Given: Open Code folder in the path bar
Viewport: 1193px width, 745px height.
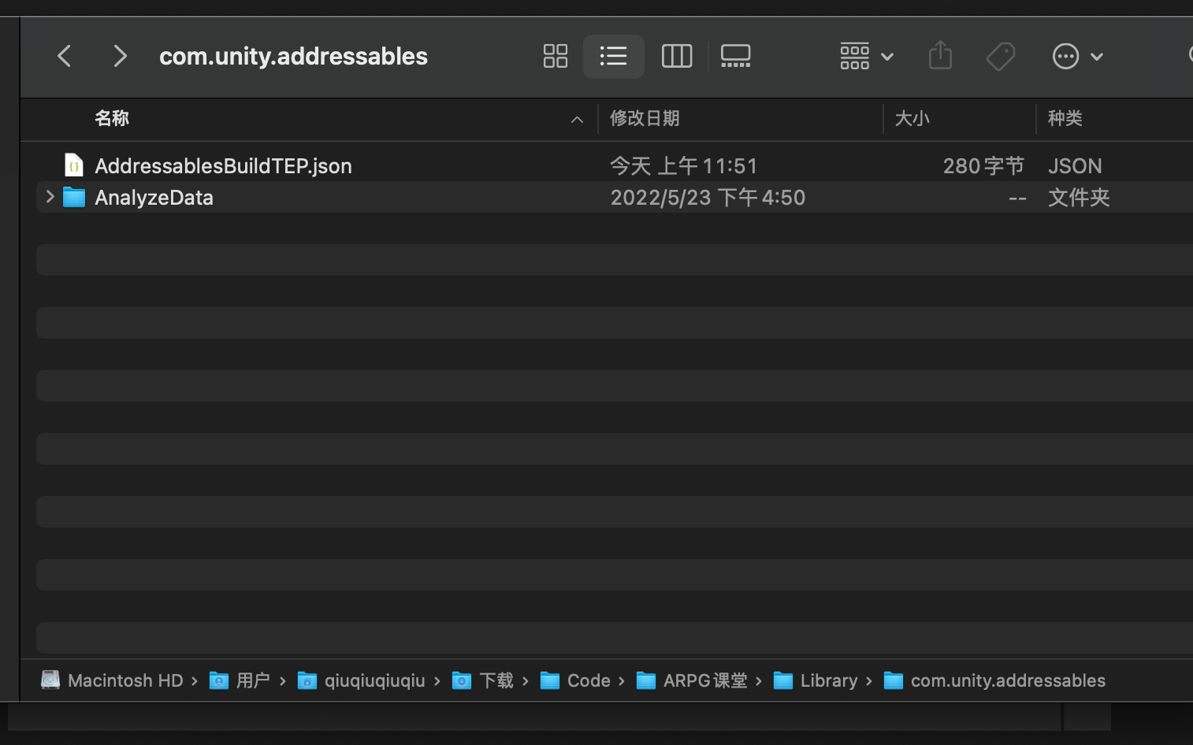Looking at the screenshot, I should 575,680.
